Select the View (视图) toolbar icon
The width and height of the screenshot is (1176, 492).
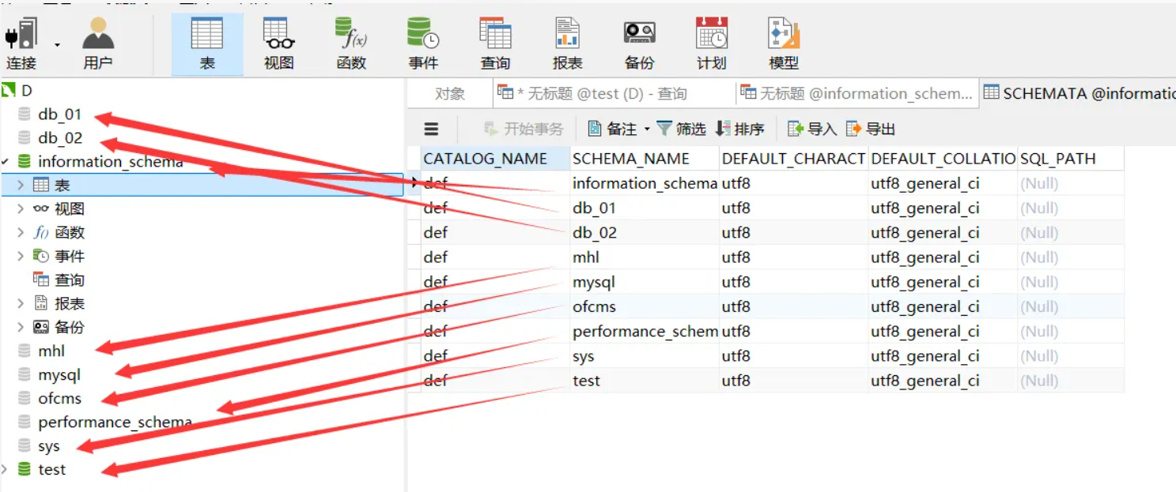click(x=278, y=43)
